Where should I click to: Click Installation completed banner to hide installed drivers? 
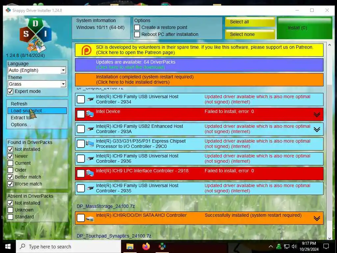pos(199,80)
